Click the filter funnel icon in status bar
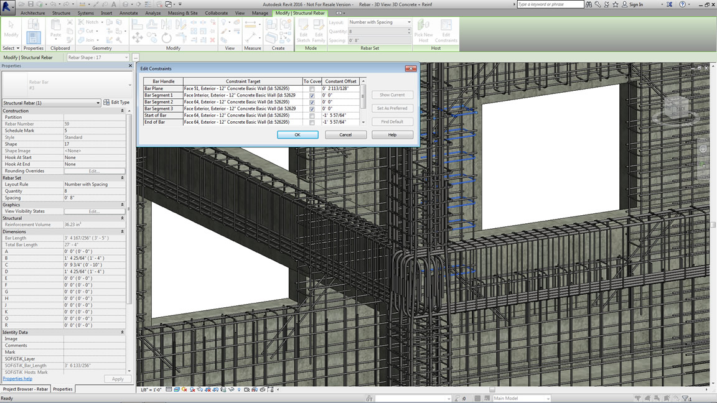The width and height of the screenshot is (717, 403). point(687,399)
